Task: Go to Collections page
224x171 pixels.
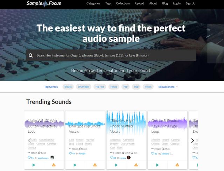Action: [x=123, y=4]
